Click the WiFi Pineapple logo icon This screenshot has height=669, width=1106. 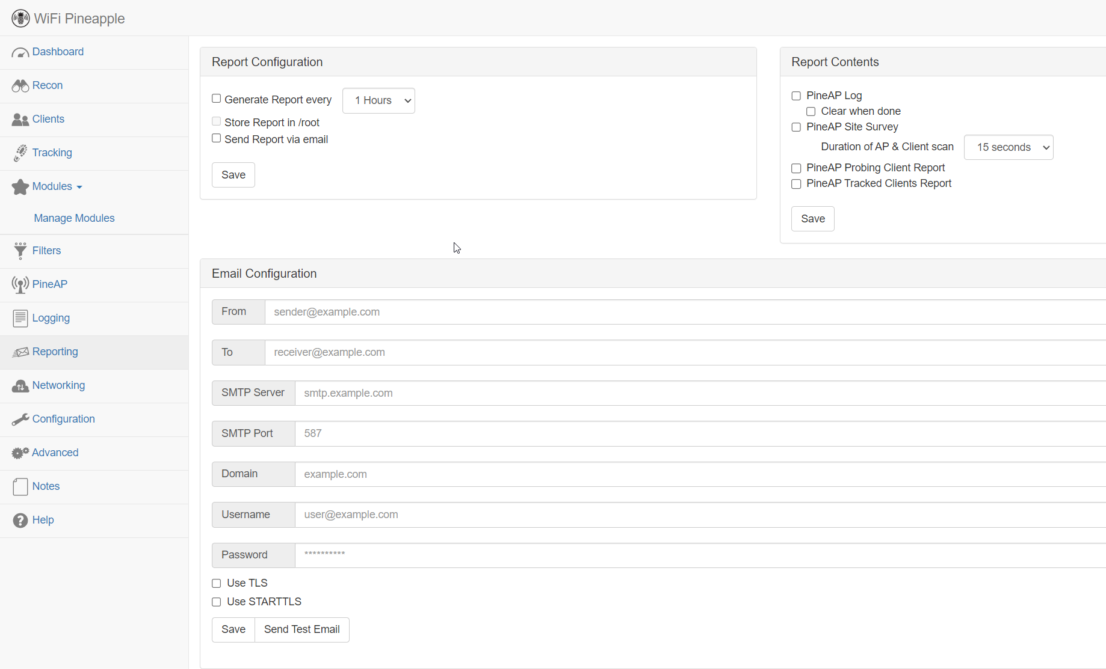(x=20, y=19)
